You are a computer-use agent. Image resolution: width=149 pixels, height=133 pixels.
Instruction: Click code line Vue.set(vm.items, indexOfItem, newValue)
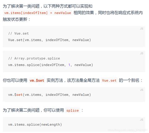tap(49, 40)
